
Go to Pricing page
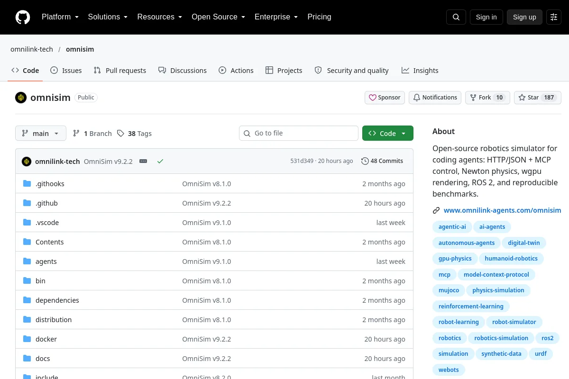(319, 17)
